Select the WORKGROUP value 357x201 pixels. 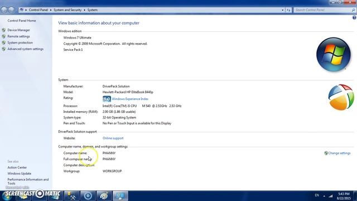point(112,171)
